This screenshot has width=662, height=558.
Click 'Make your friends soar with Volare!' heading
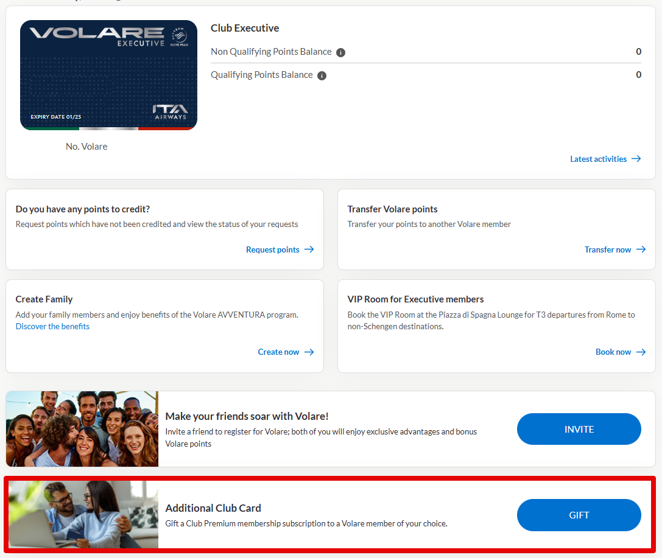click(247, 416)
